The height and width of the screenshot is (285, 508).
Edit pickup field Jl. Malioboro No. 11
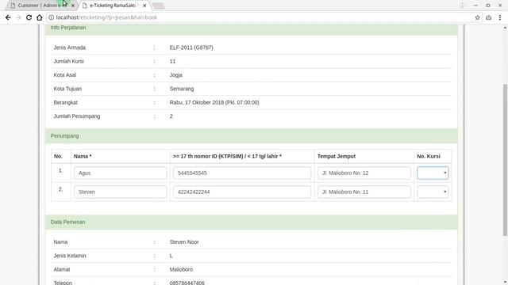pos(364,192)
